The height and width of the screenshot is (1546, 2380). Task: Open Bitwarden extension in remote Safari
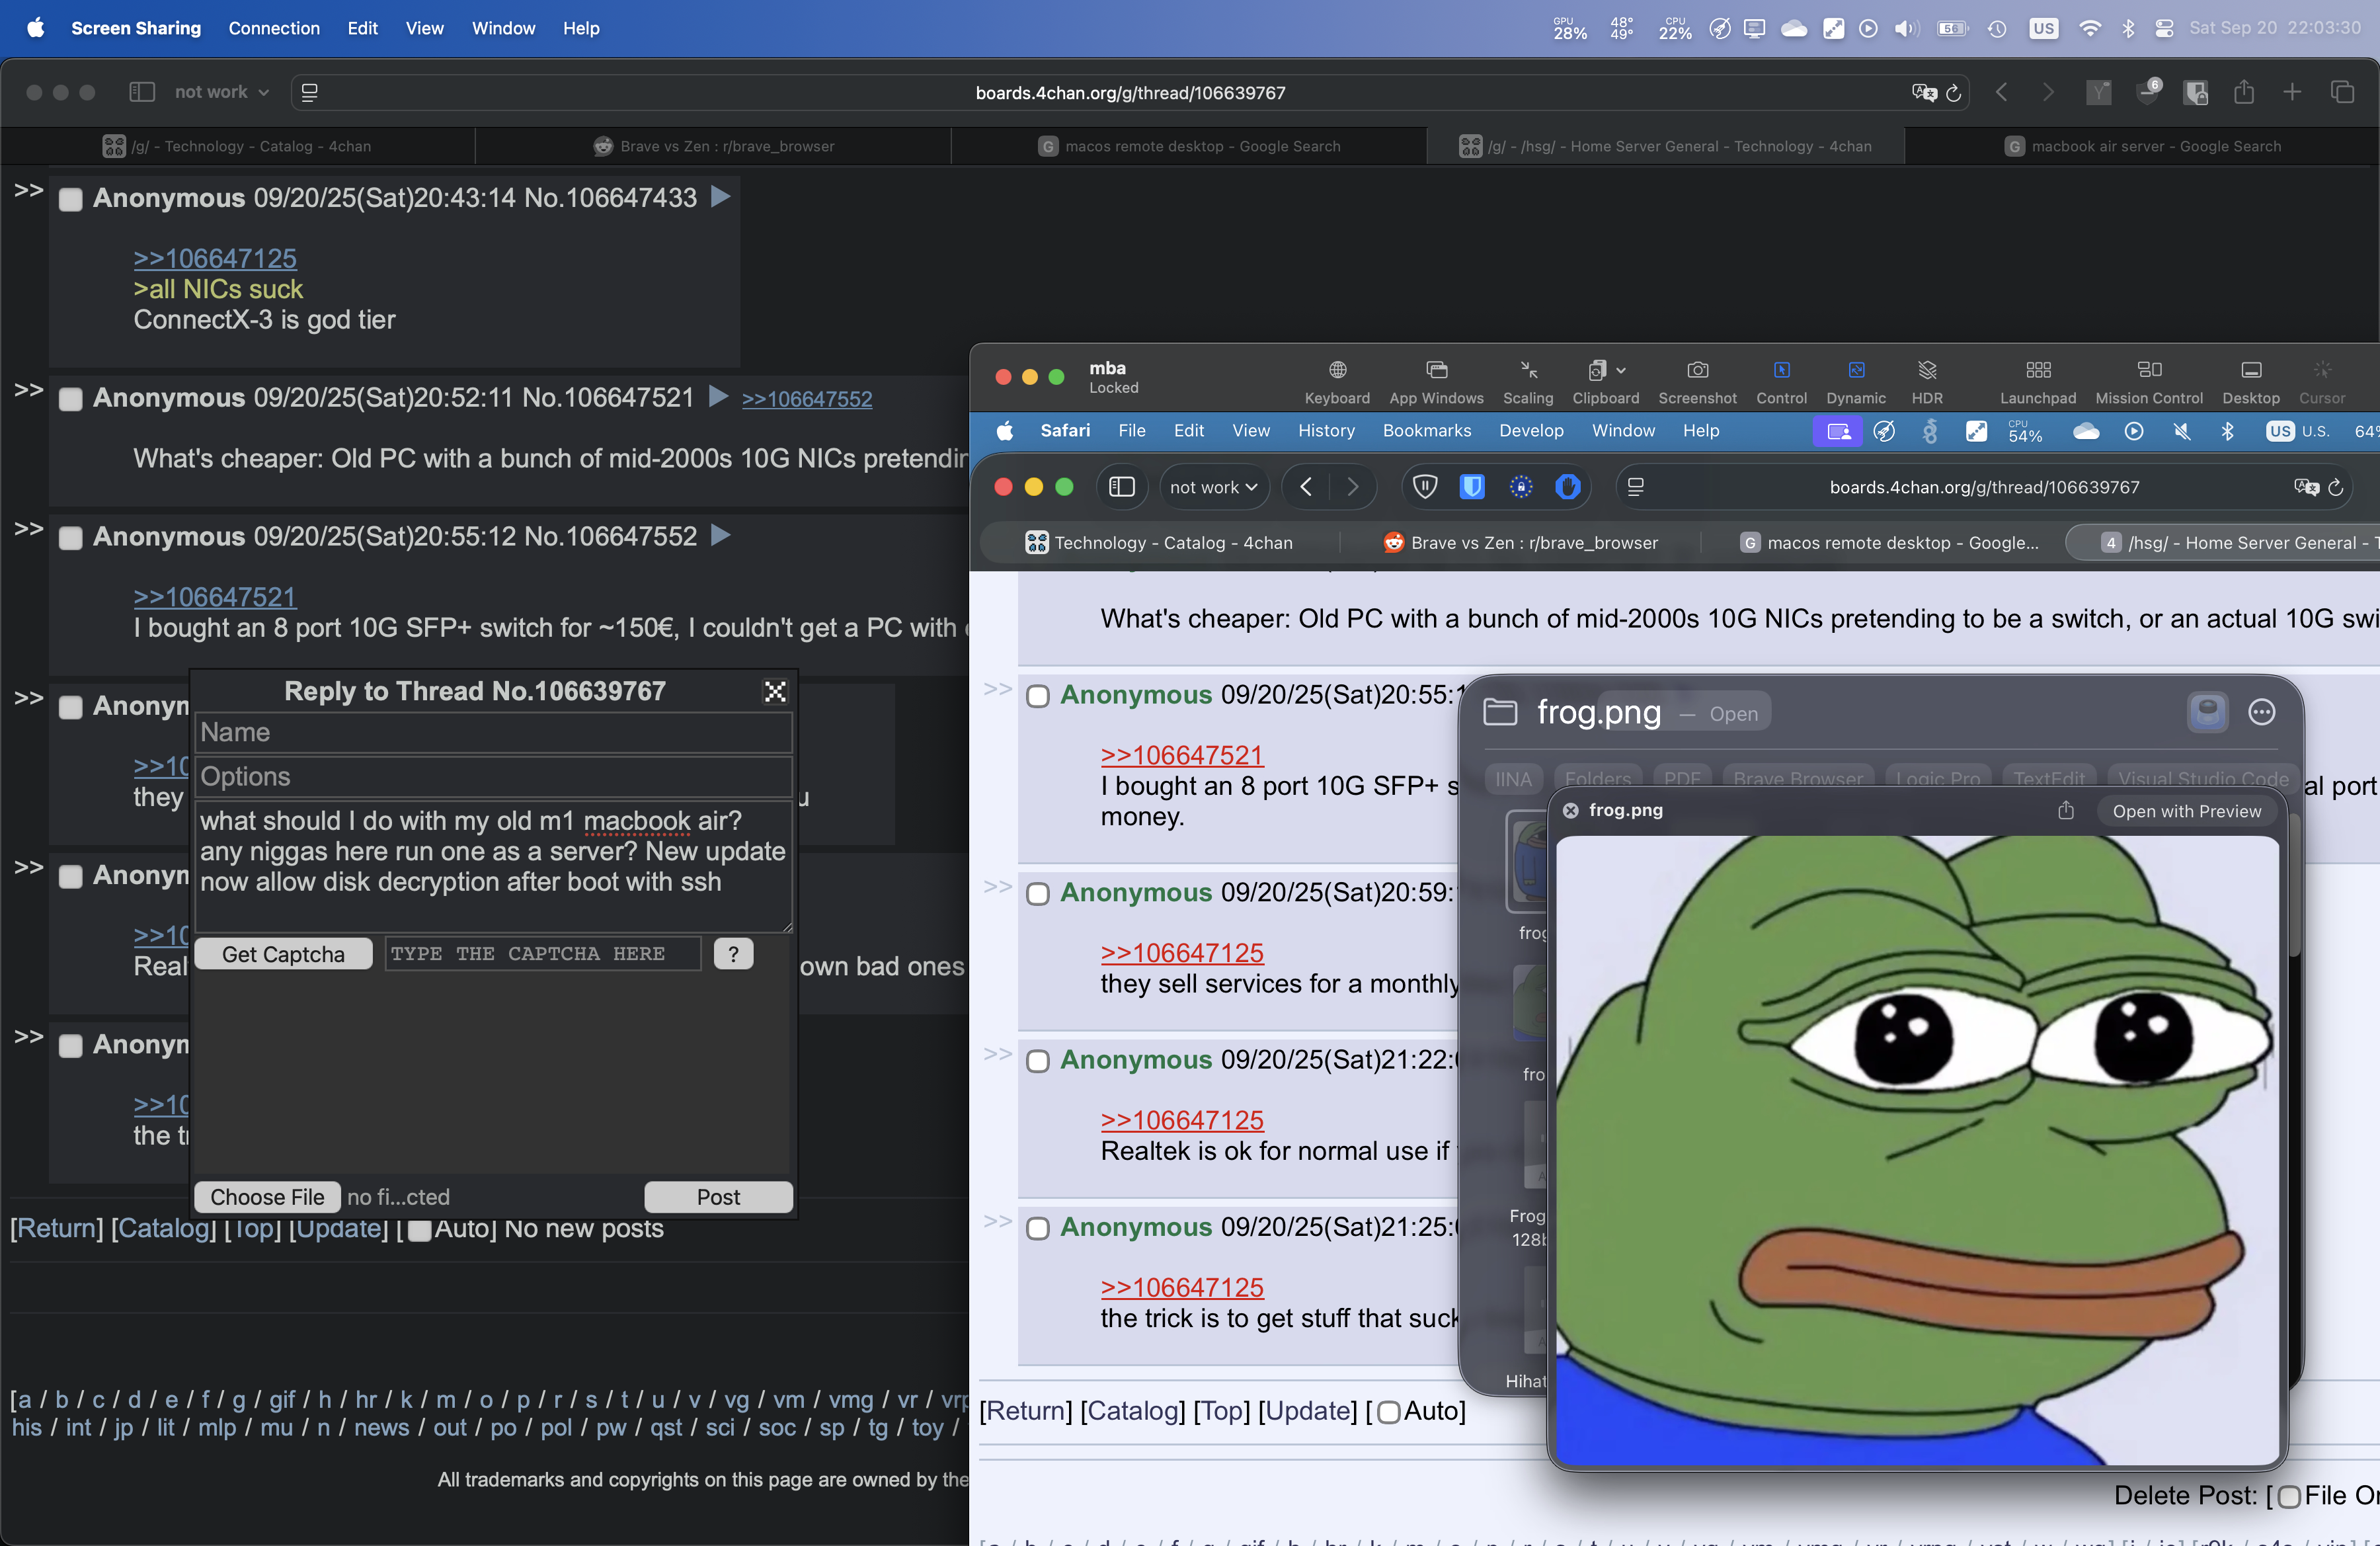click(x=1472, y=487)
